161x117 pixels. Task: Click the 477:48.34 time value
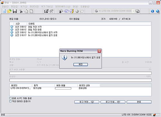coord(126,19)
